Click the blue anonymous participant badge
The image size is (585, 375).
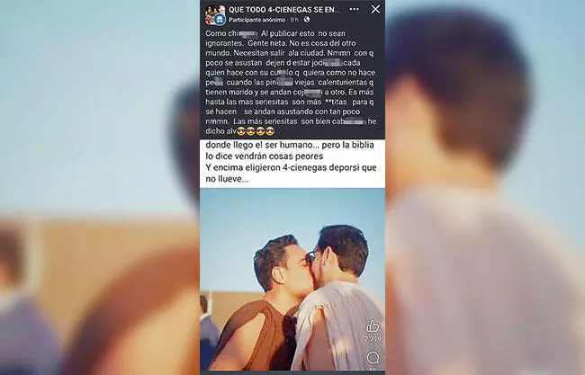tap(220, 20)
